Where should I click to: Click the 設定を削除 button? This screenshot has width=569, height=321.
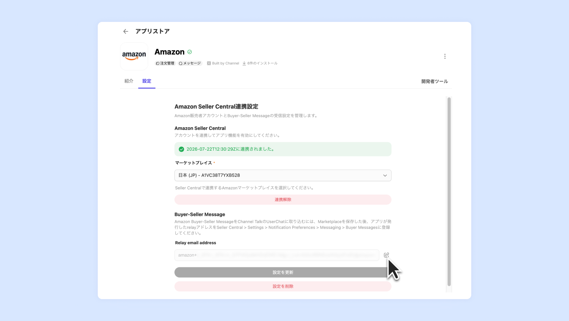[283, 286]
